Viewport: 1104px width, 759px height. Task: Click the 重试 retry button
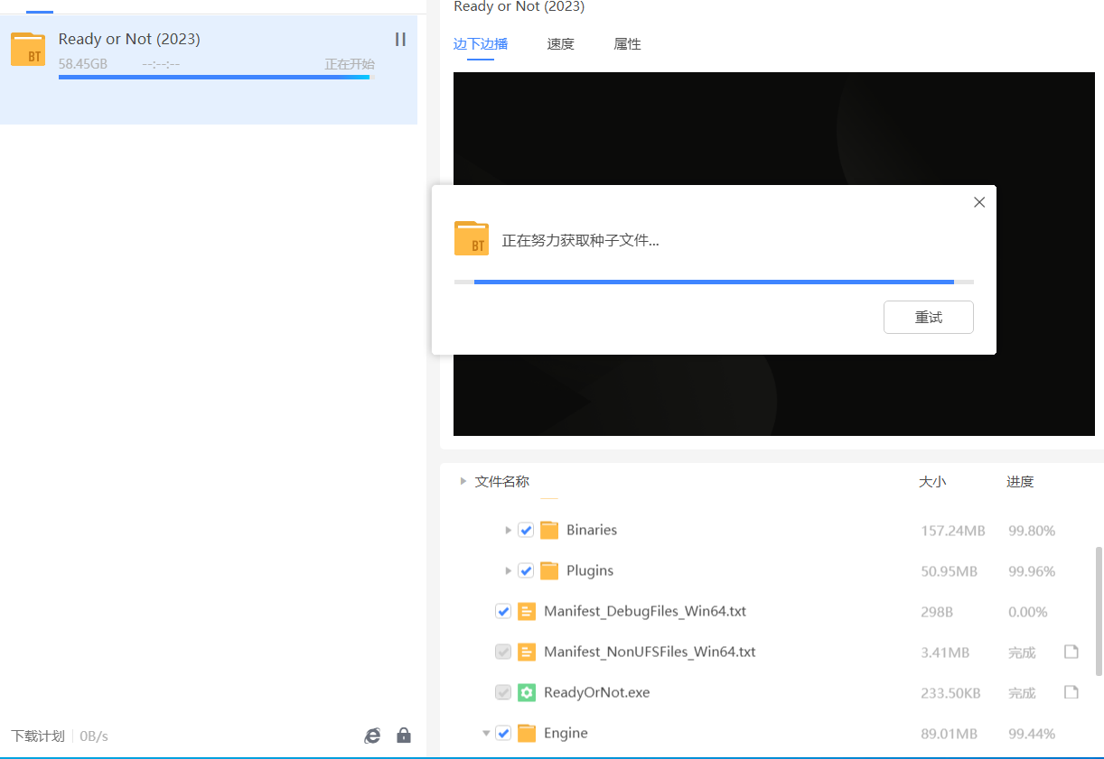point(928,318)
